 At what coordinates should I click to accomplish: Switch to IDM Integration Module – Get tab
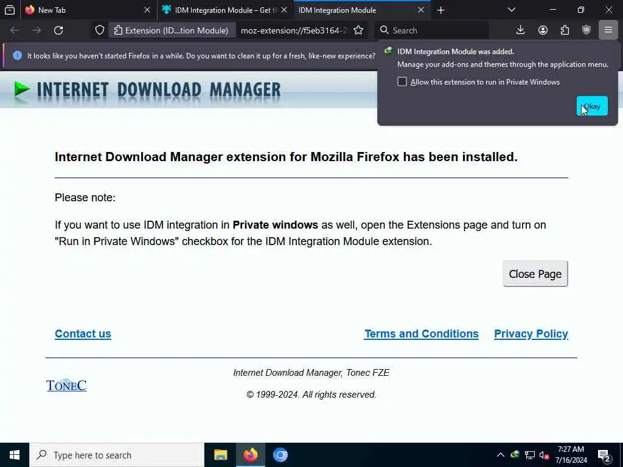coord(225,10)
